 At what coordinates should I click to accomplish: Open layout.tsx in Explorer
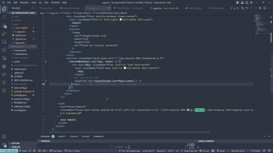pos(20,43)
